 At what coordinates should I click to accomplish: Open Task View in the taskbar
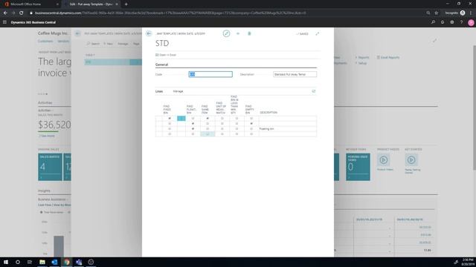(x=30, y=262)
